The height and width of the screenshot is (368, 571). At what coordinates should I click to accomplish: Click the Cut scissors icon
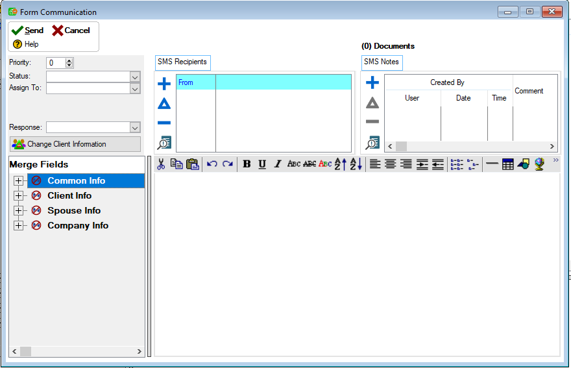click(161, 164)
